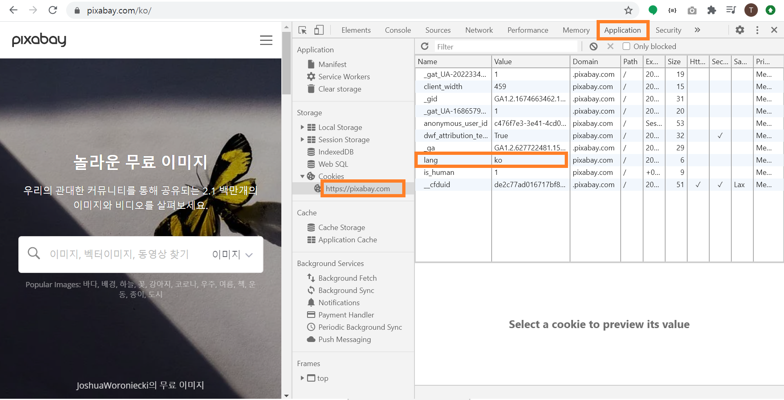Open the Pixabay hamburger menu
The width and height of the screenshot is (784, 400).
(266, 40)
